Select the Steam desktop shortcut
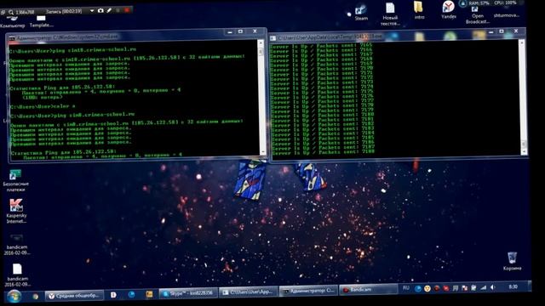The height and width of the screenshot is (306, 545). 361,12
